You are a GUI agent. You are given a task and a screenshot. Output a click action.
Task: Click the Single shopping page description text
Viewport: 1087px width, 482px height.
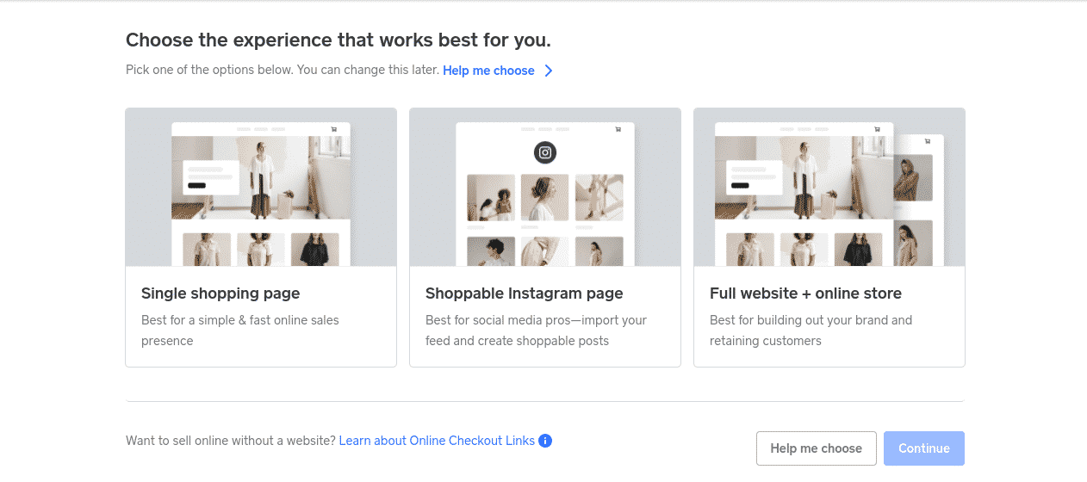coord(240,331)
